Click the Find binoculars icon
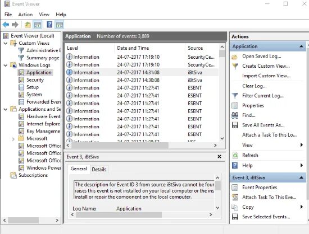Image resolution: width=309 pixels, height=234 pixels. 235,115
